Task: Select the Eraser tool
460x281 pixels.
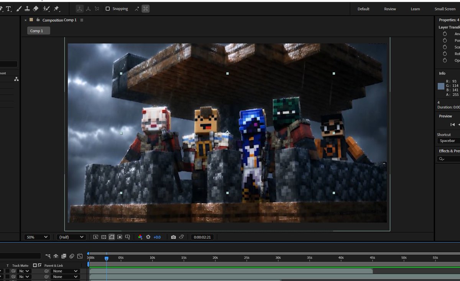Action: (x=36, y=8)
